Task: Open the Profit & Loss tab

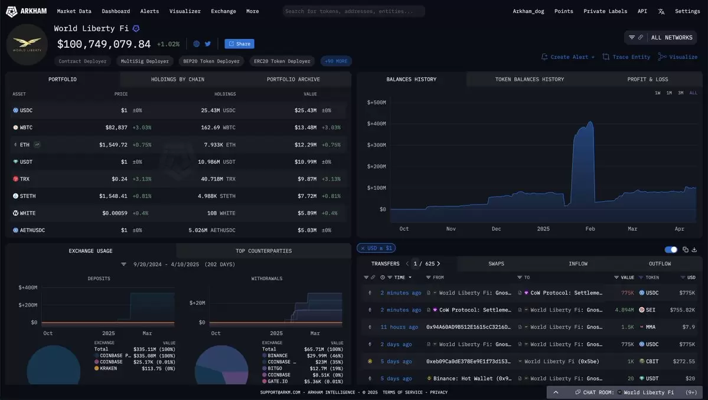Action: tap(648, 80)
